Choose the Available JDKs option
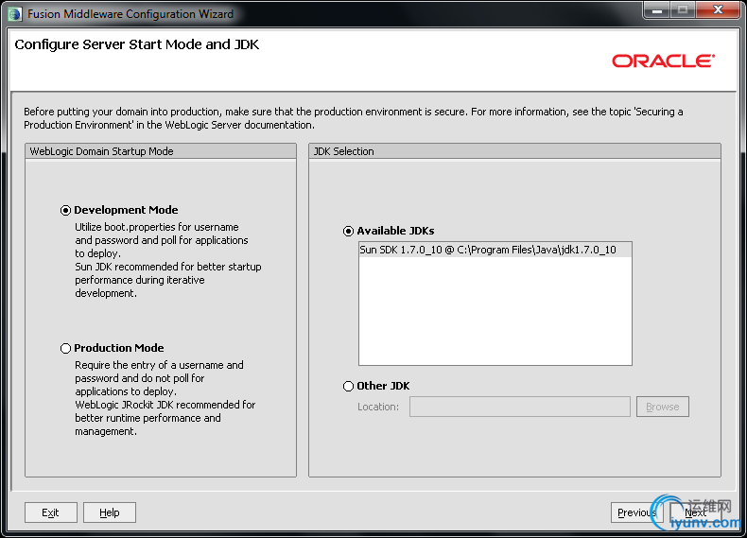This screenshot has height=538, width=747. (348, 231)
